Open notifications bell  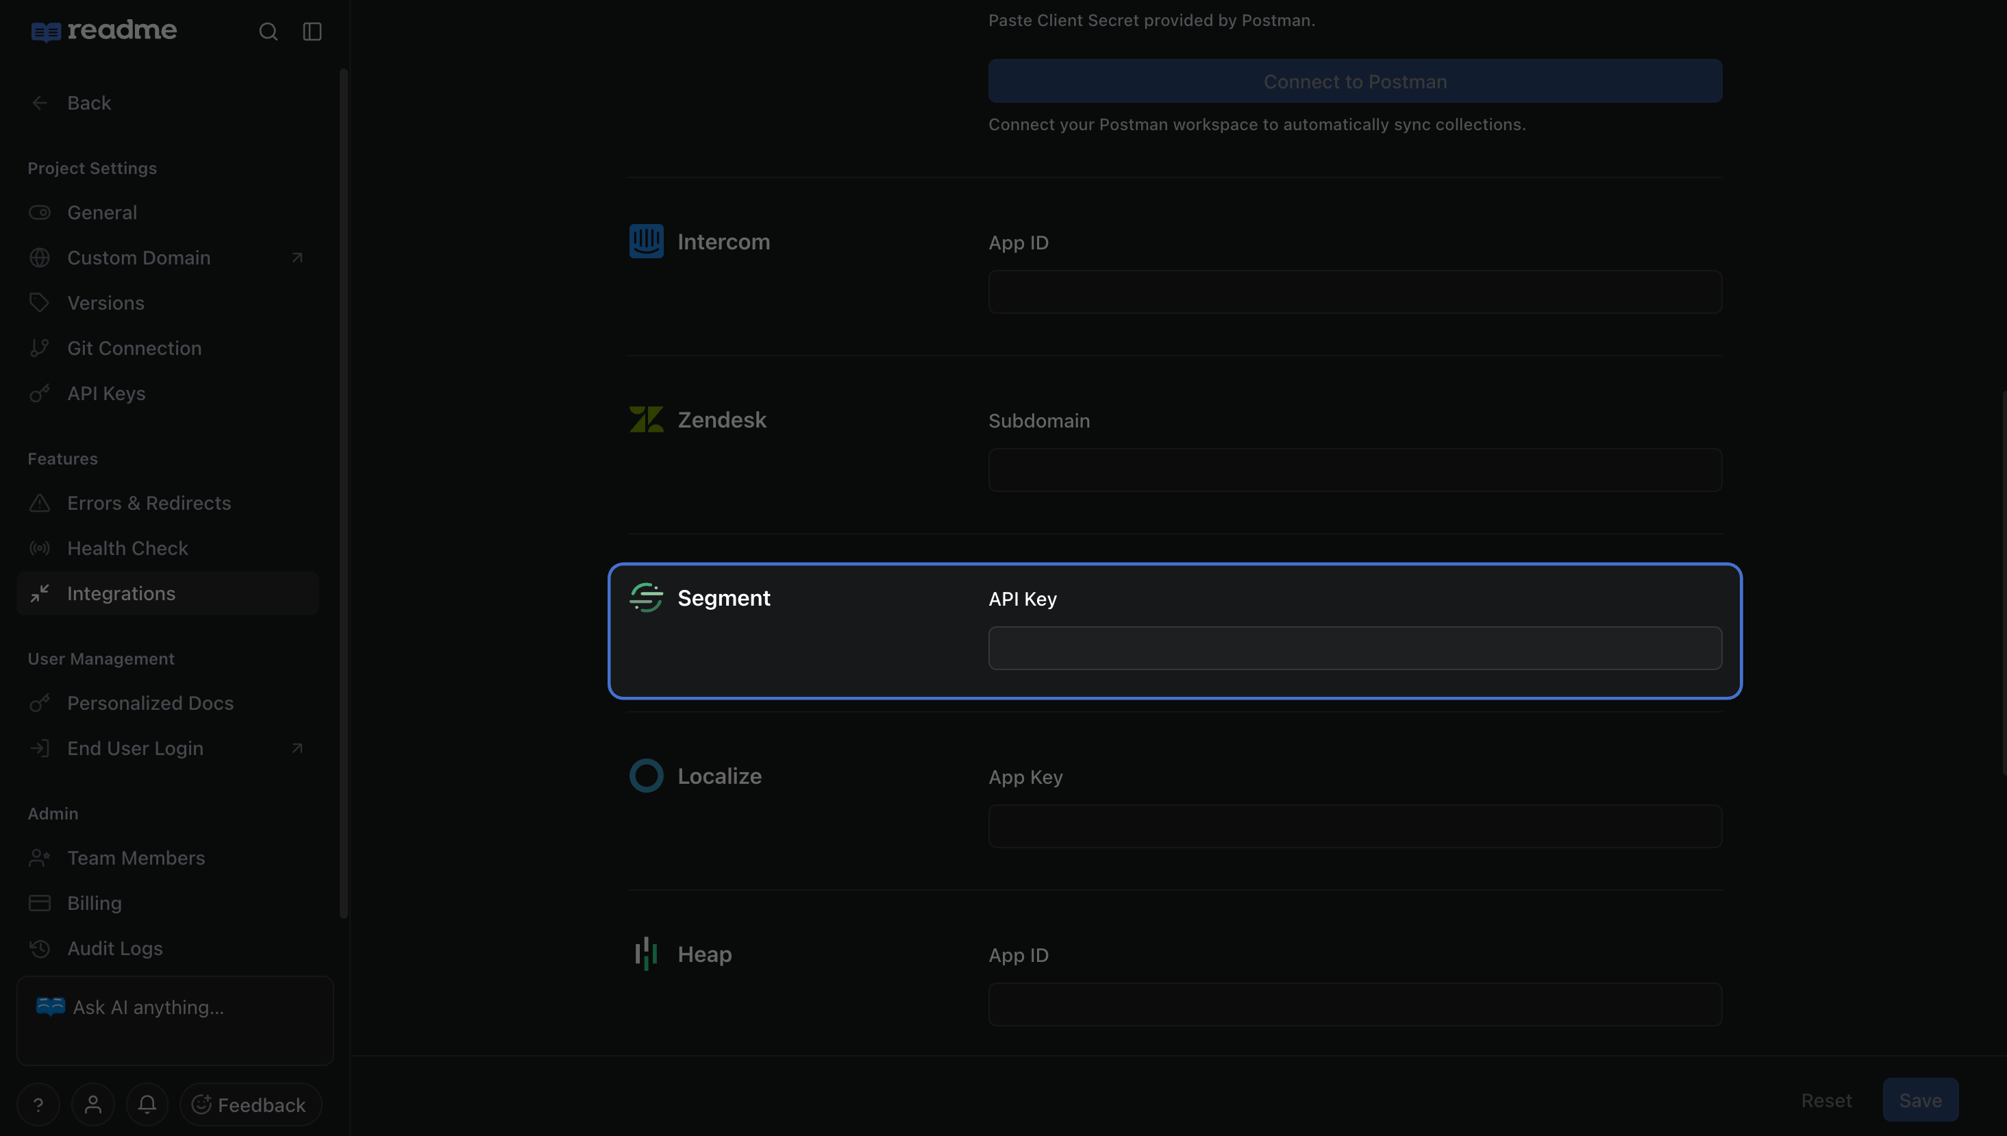pyautogui.click(x=147, y=1104)
